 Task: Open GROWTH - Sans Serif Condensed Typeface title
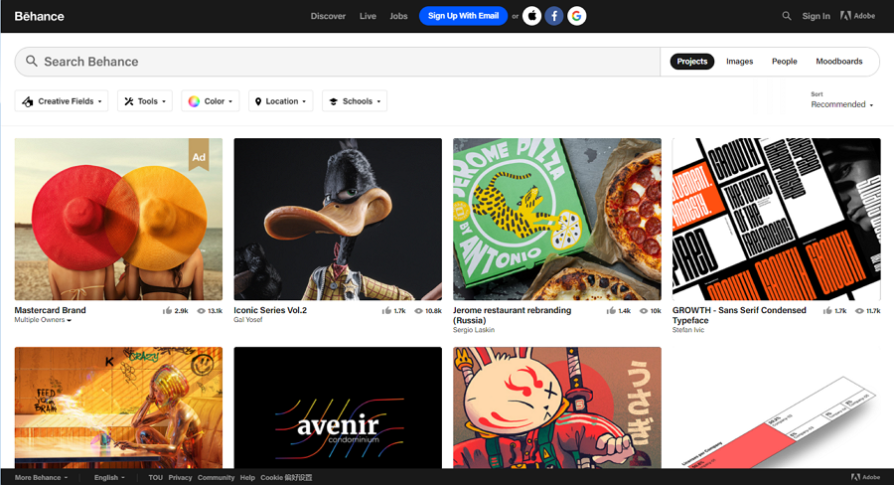[739, 315]
